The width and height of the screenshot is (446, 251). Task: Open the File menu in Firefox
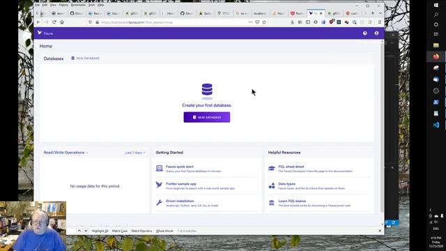[37, 5]
